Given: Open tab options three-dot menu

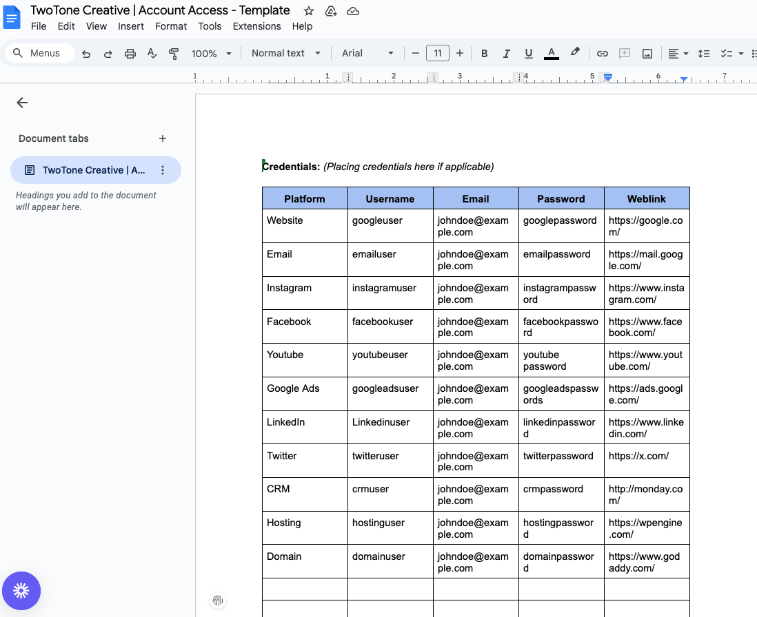Looking at the screenshot, I should [163, 170].
